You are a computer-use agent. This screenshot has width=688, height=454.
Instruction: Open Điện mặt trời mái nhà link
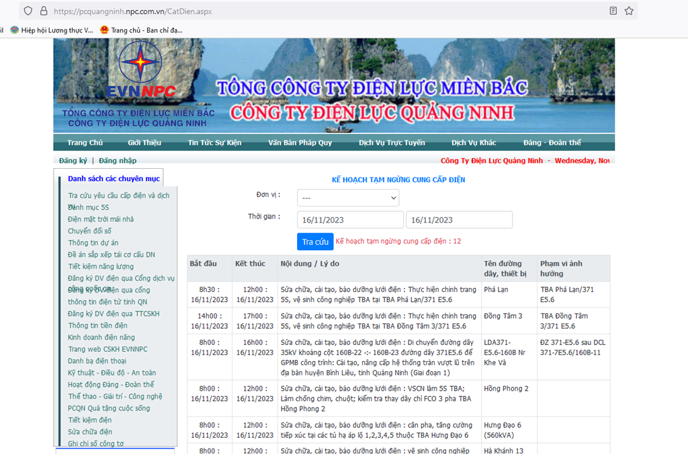[101, 219]
